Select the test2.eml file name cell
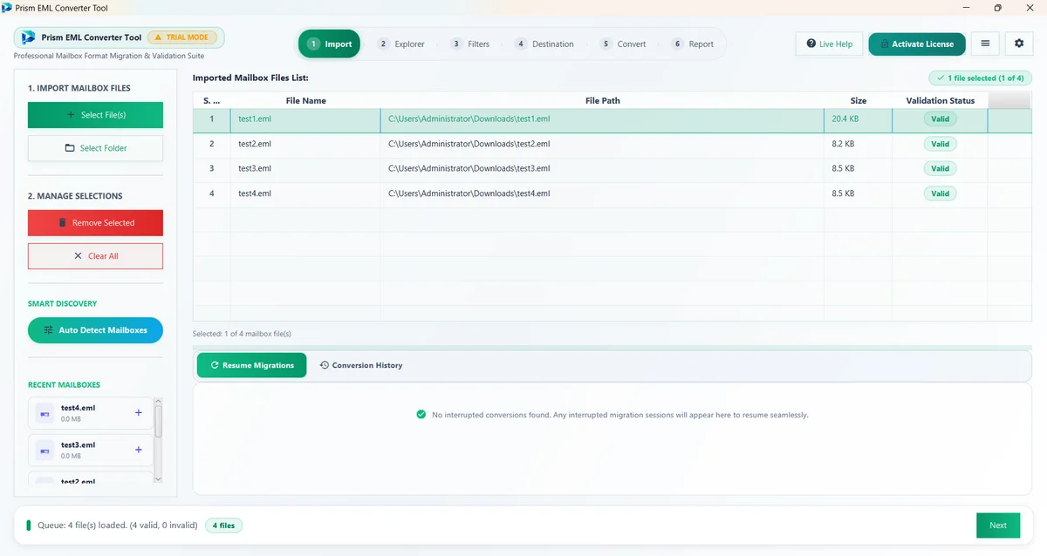Screen dimensions: 1047x556 tap(305, 144)
